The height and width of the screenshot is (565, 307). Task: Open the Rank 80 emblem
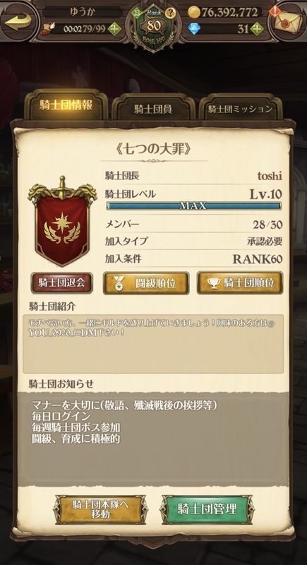click(x=154, y=27)
